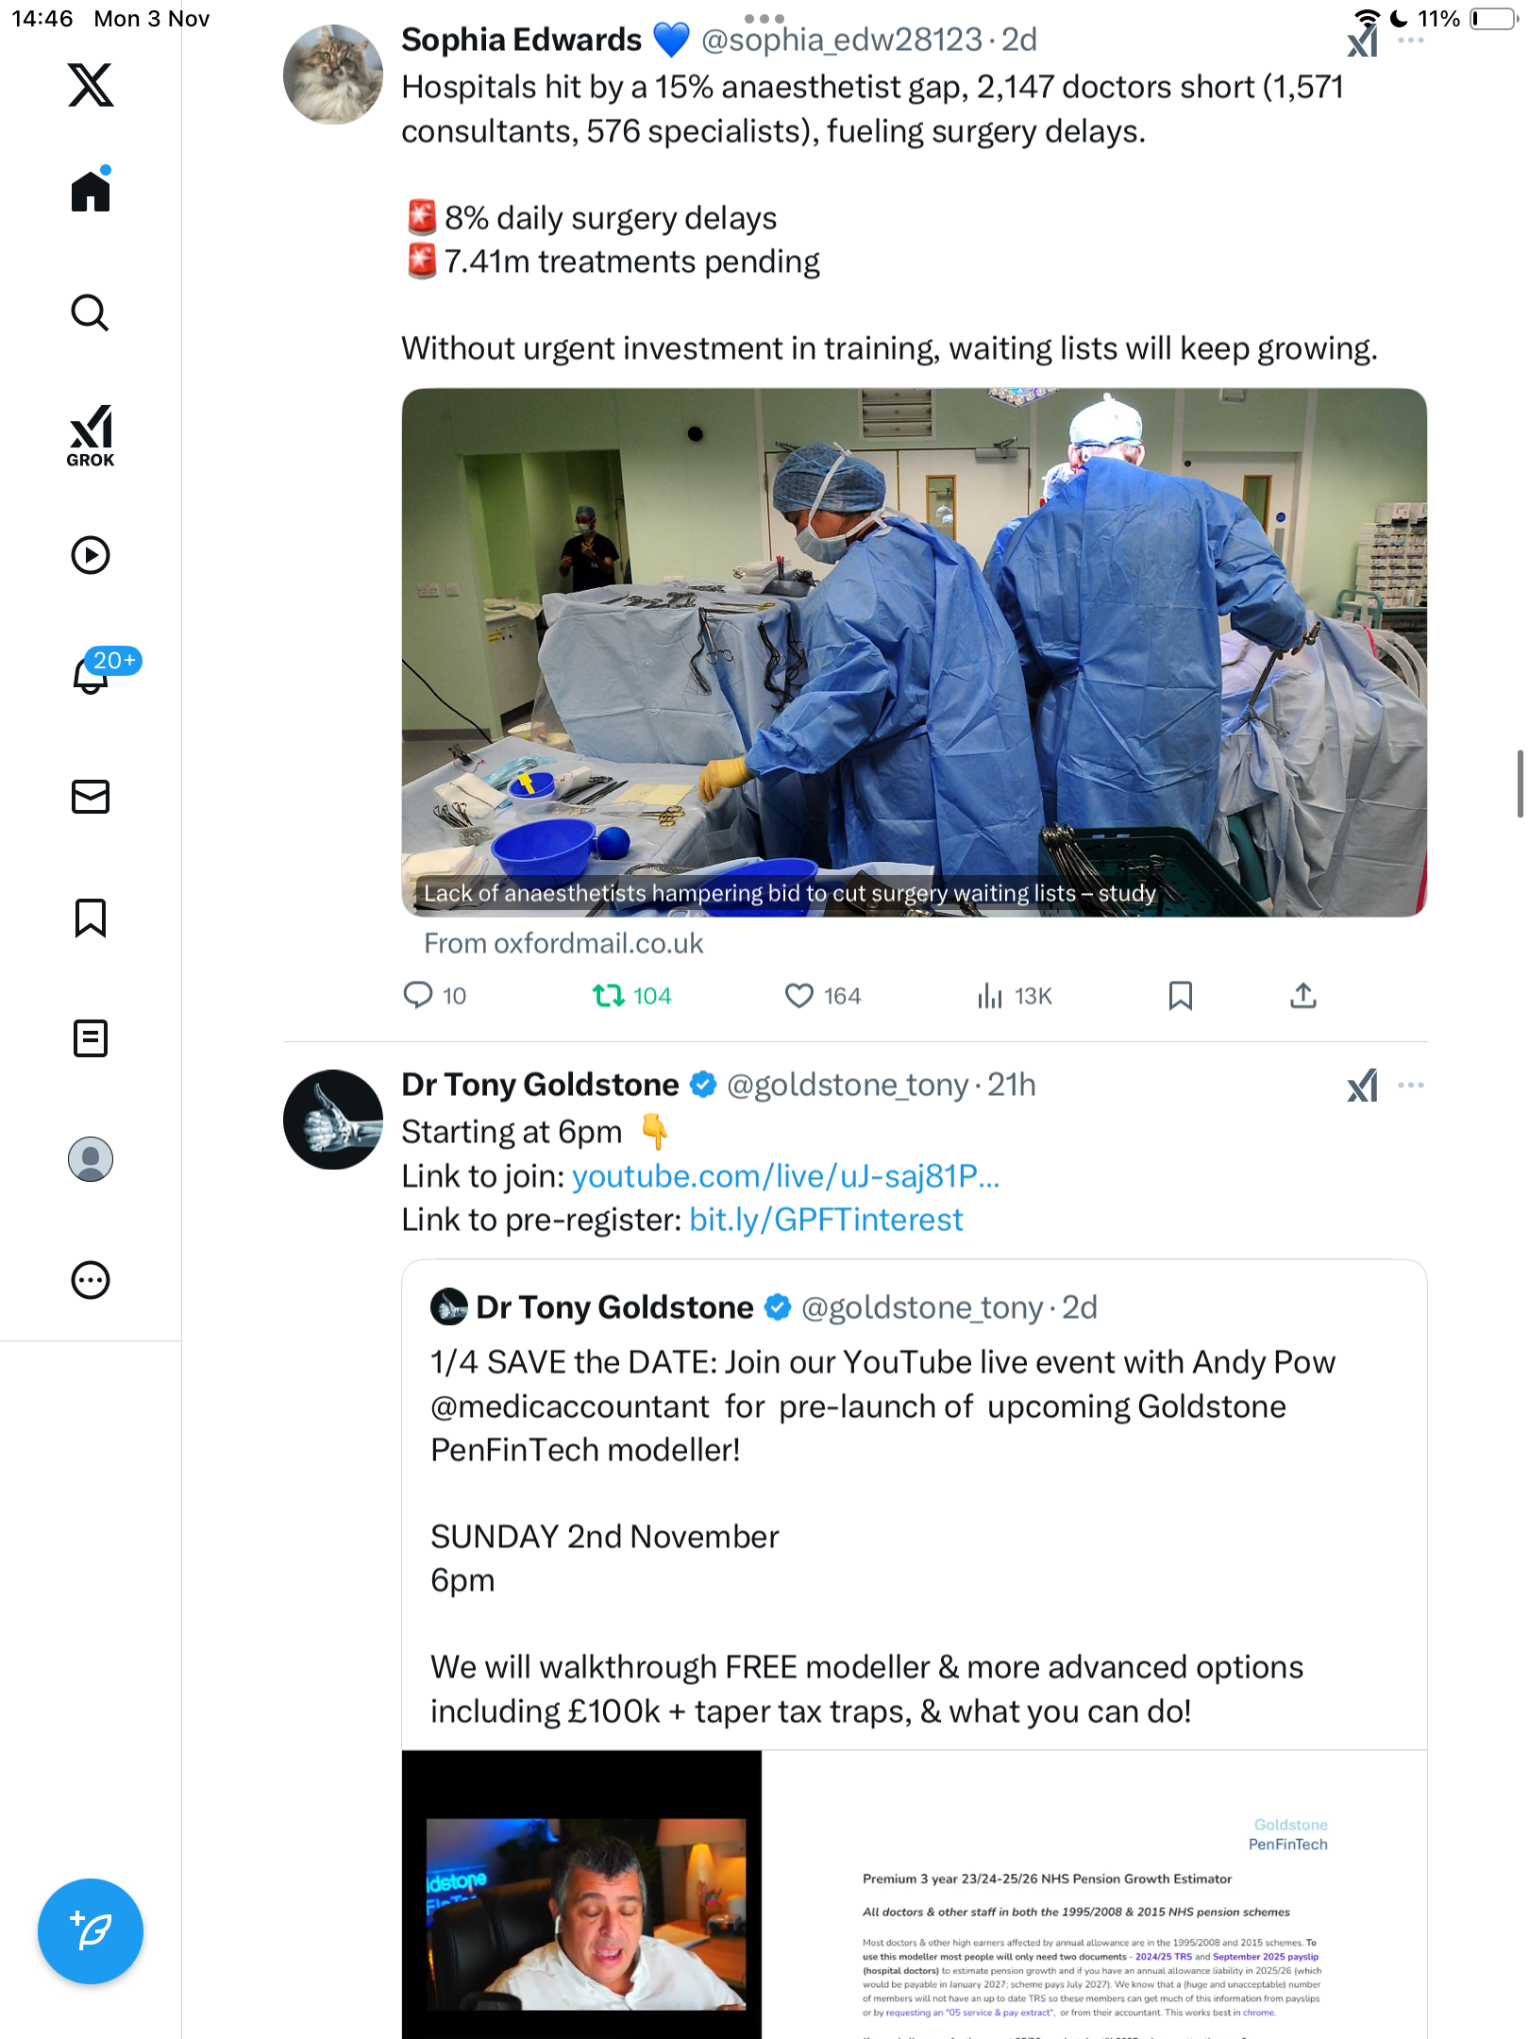Open the sidebar More menu circle
Screen dimensions: 1529x2039
click(91, 1280)
